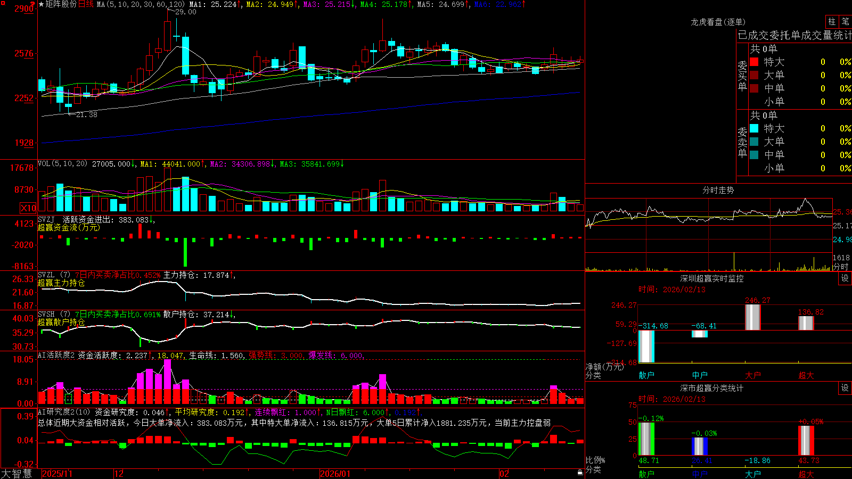
Task: Click the dark red 大单 buy-order swatch
Action: click(x=754, y=75)
